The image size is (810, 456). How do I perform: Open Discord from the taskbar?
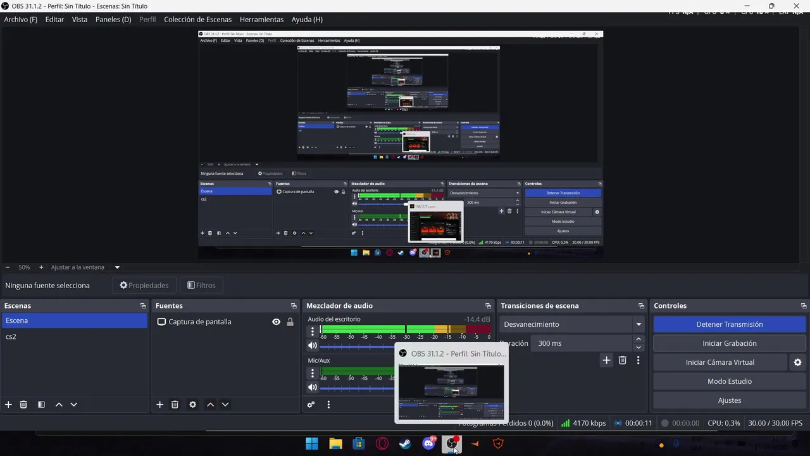[428, 444]
